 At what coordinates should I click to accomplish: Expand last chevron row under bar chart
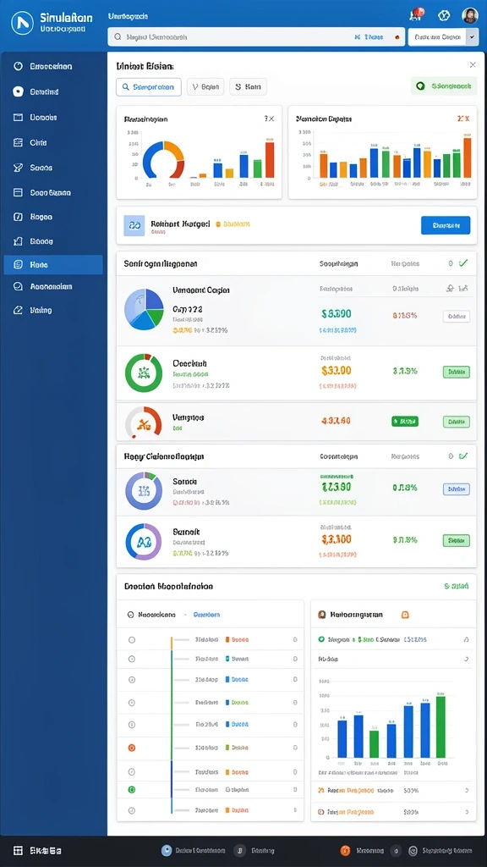point(466,812)
